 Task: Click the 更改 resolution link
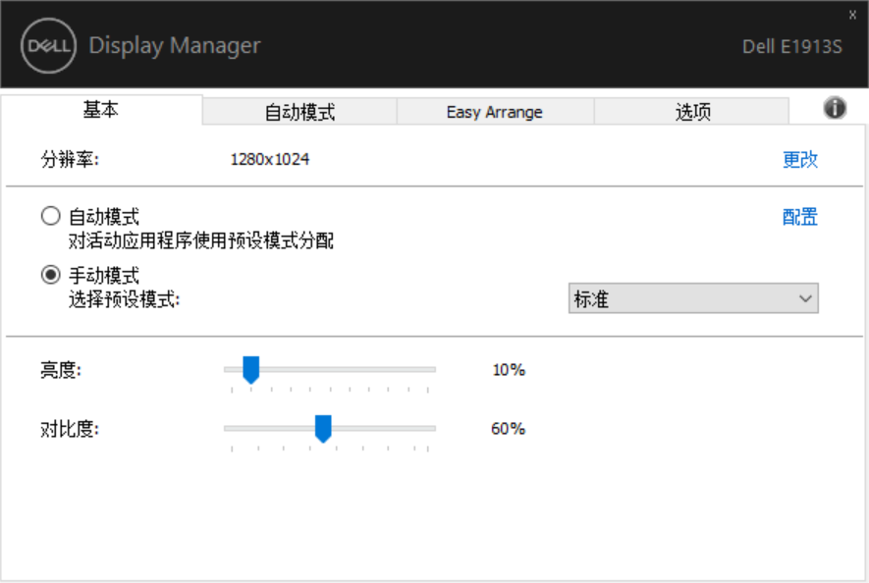click(800, 160)
